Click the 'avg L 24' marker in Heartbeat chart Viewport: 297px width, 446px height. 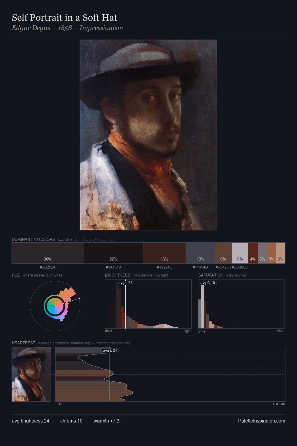tap(110, 351)
